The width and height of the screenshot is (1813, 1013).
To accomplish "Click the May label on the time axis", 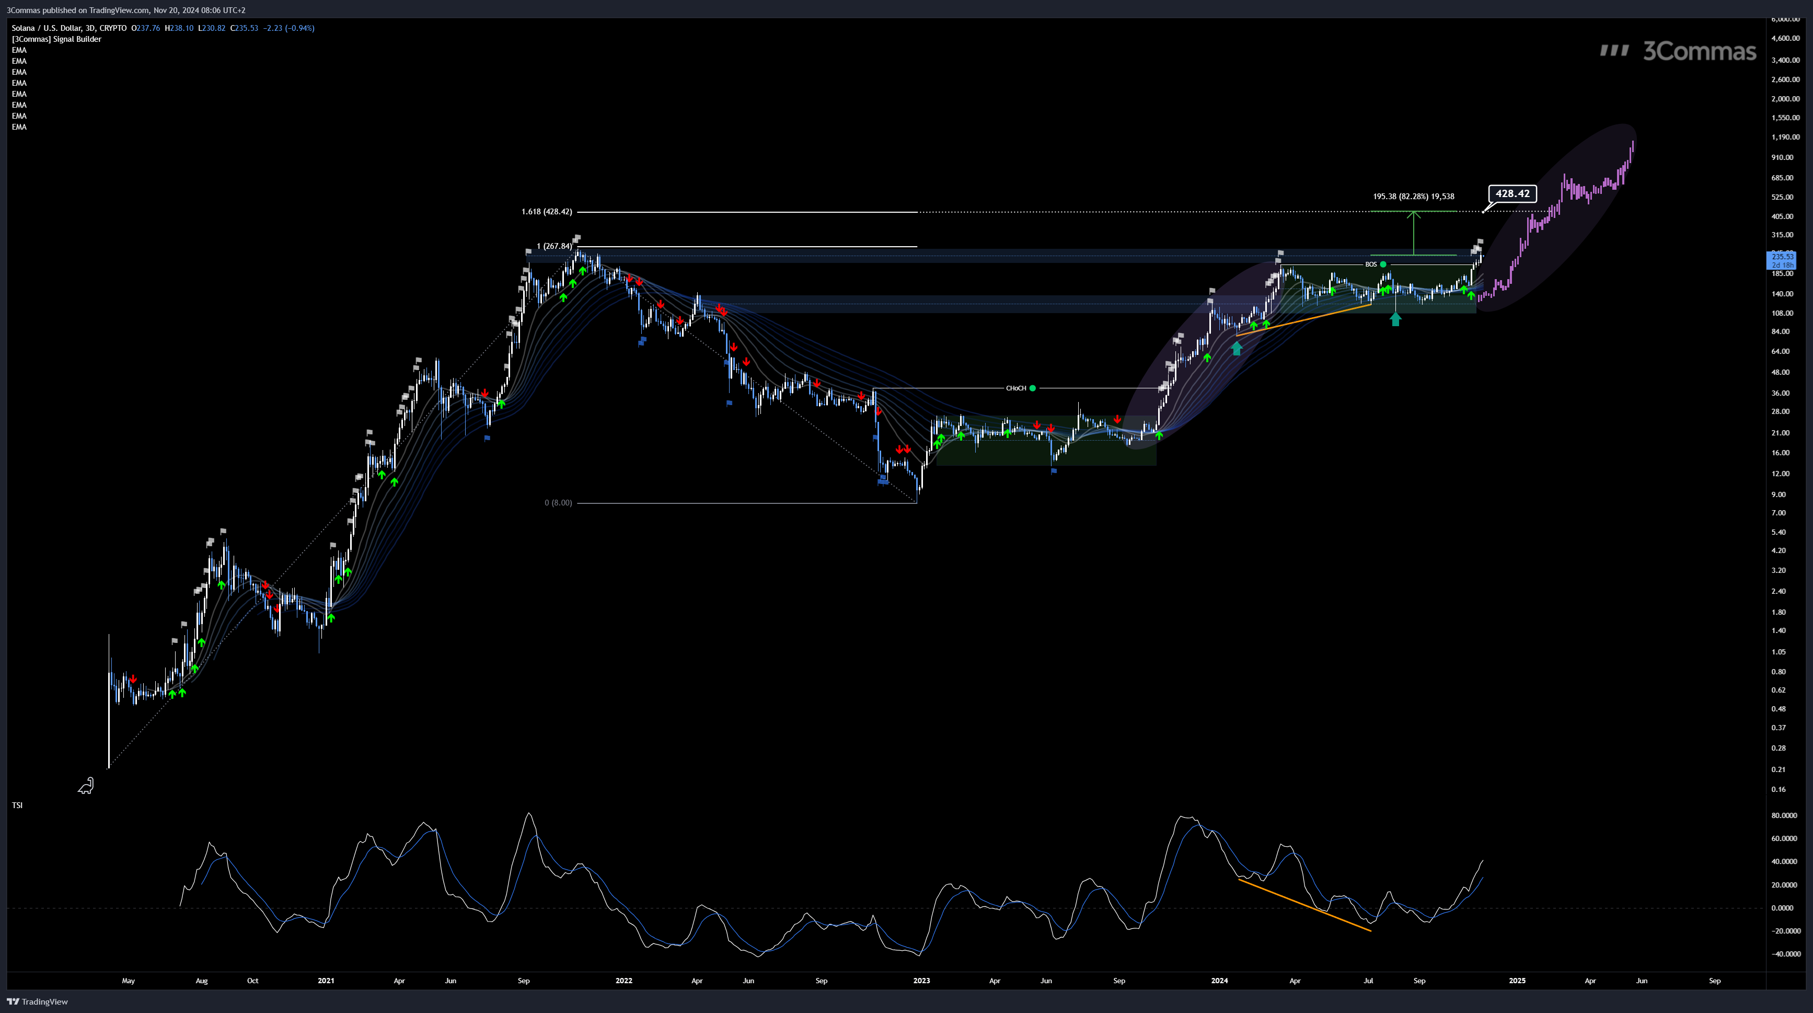I will point(128,981).
